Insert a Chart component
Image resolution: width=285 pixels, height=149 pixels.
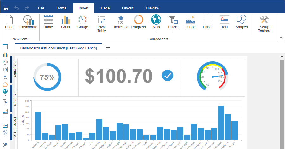[66, 22]
